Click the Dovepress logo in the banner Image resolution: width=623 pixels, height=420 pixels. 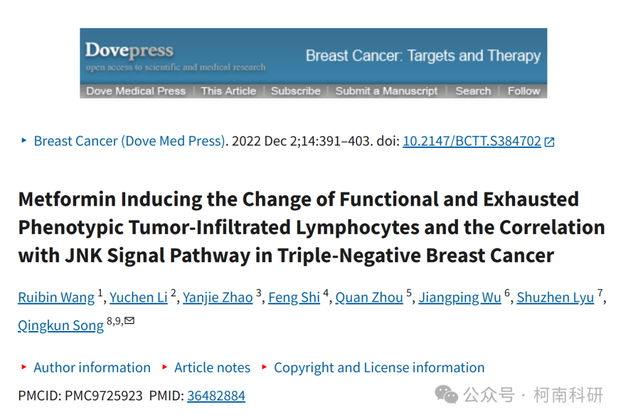coord(130,51)
